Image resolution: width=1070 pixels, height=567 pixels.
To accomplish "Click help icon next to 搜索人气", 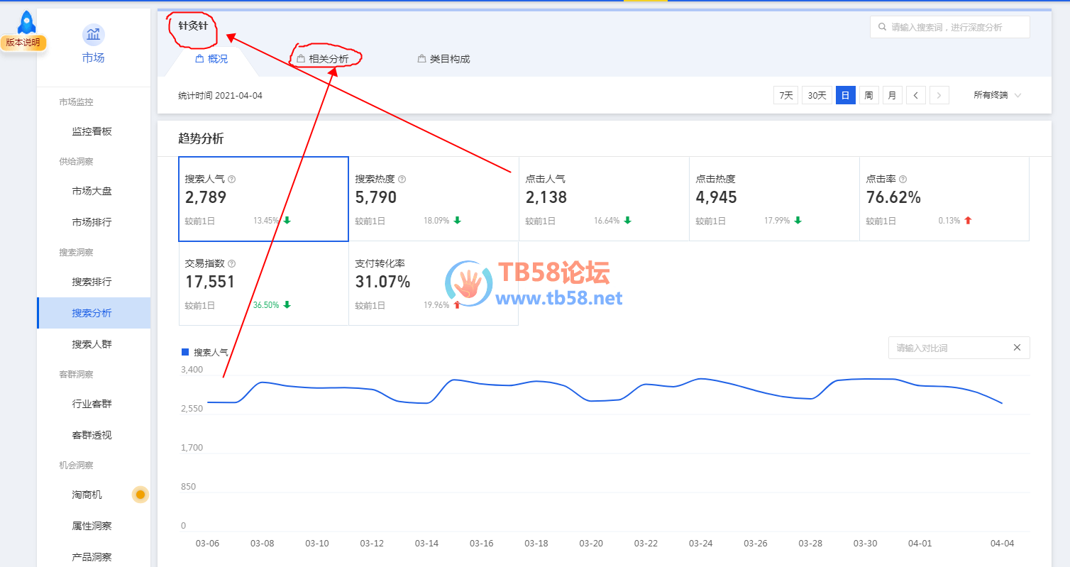I will [x=232, y=180].
